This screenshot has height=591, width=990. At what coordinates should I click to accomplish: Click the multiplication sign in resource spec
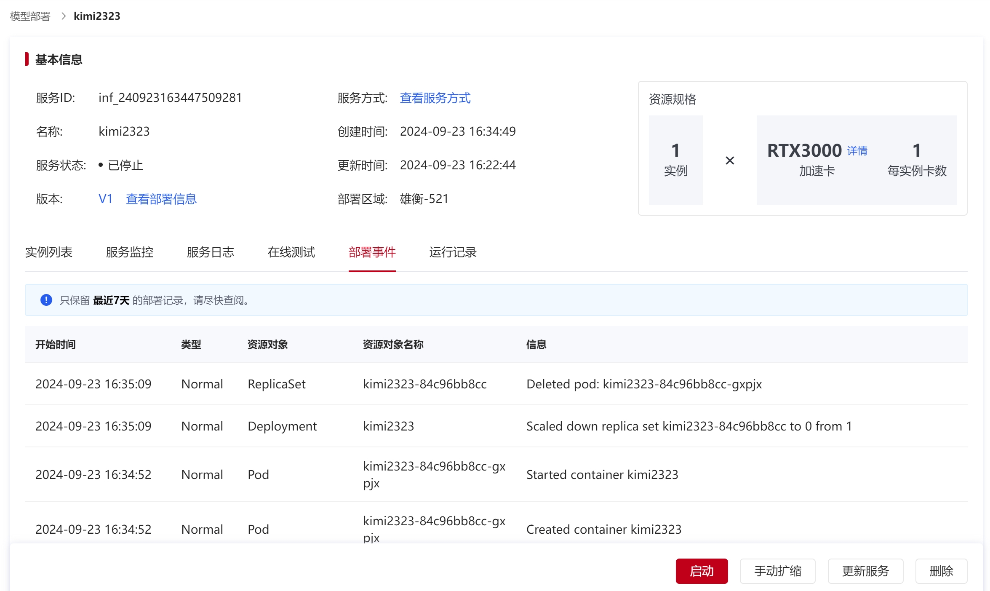click(730, 160)
